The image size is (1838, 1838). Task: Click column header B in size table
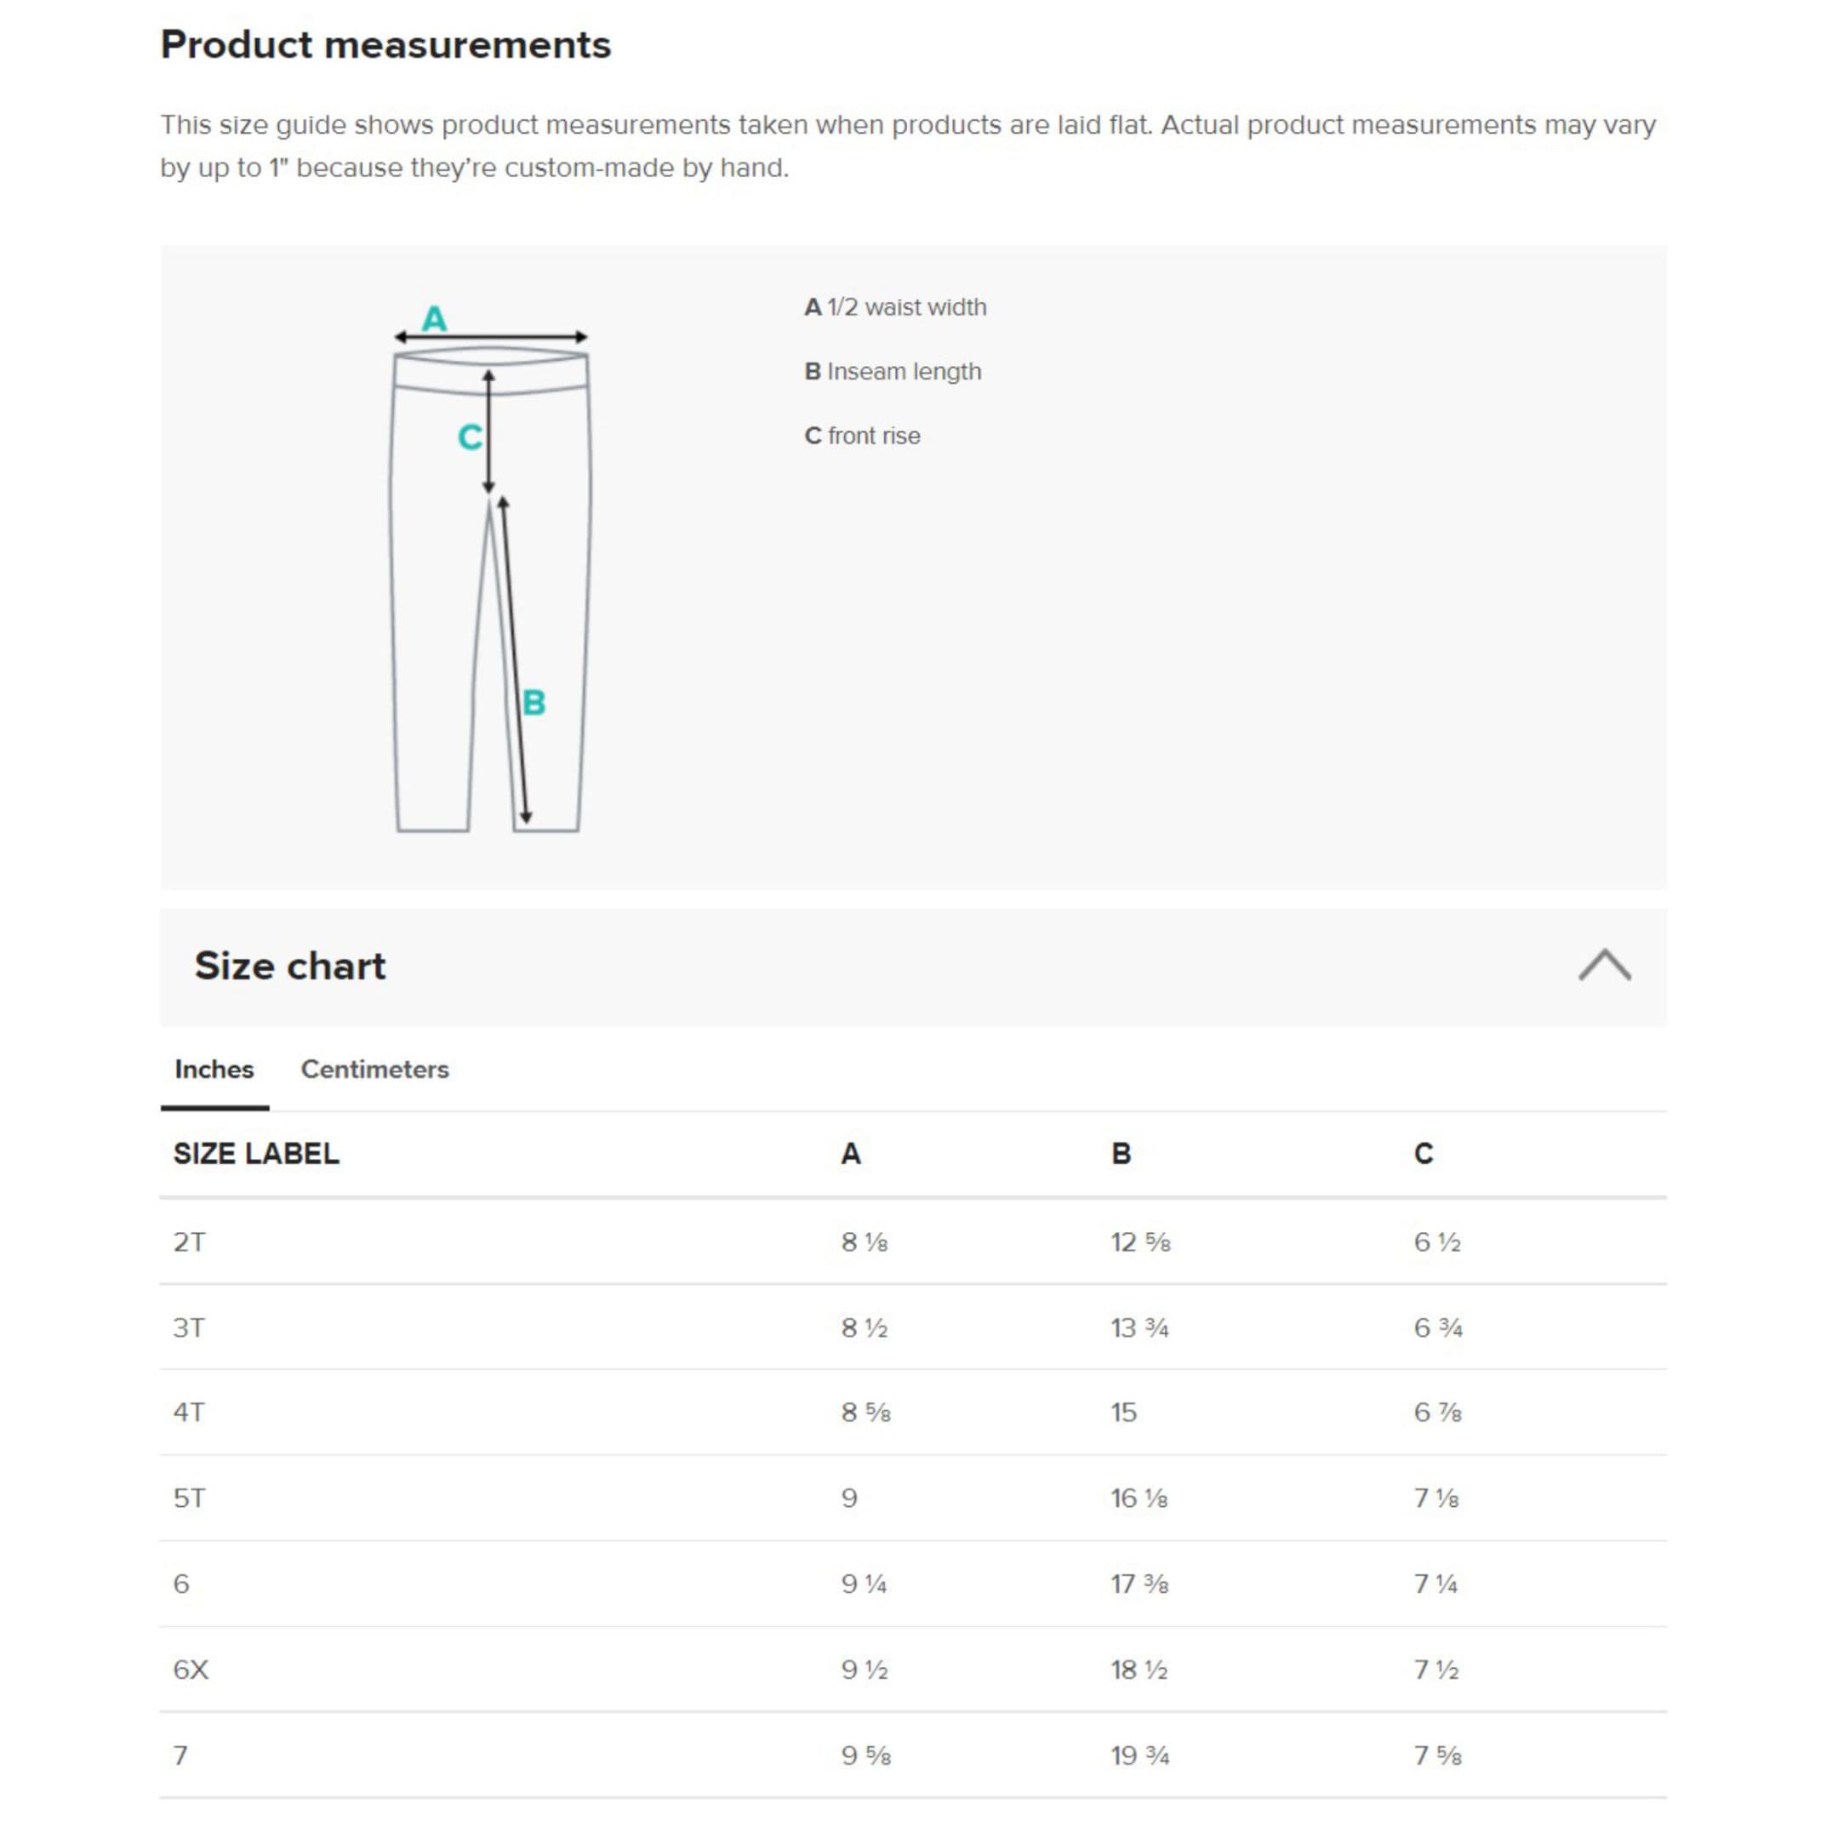[x=1121, y=1154]
